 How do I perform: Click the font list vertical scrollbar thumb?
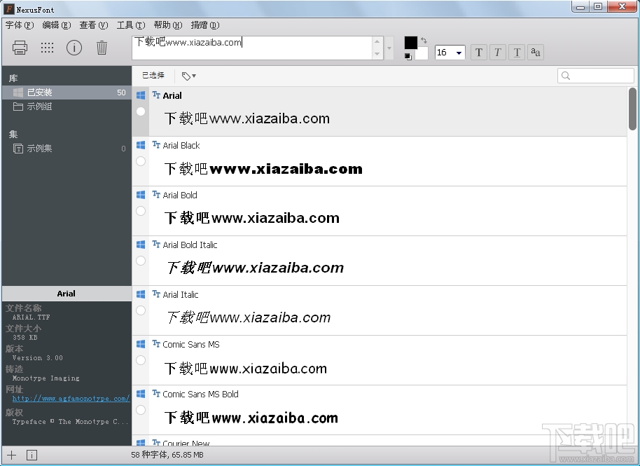point(633,109)
